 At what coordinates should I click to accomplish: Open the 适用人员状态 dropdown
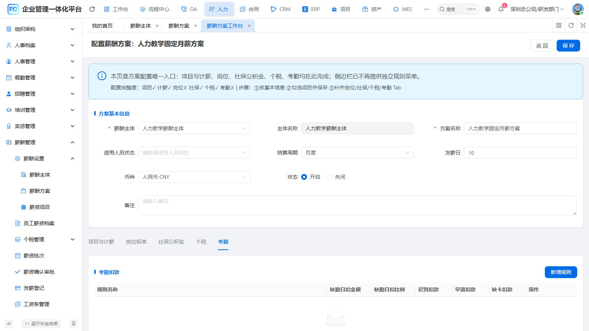tap(194, 153)
